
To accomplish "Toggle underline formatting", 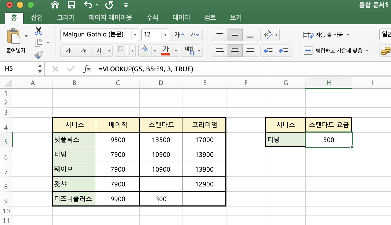I will coord(99,51).
